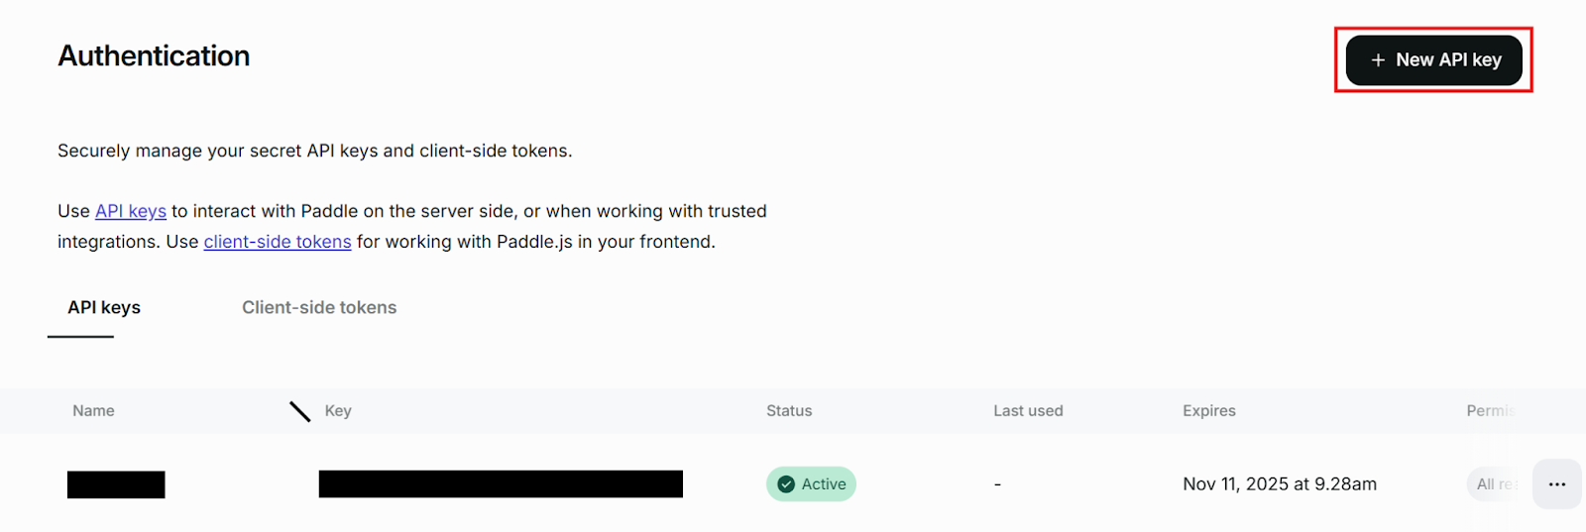Open the client-side tokens documentation link
Image resolution: width=1586 pixels, height=532 pixels.
click(x=278, y=242)
